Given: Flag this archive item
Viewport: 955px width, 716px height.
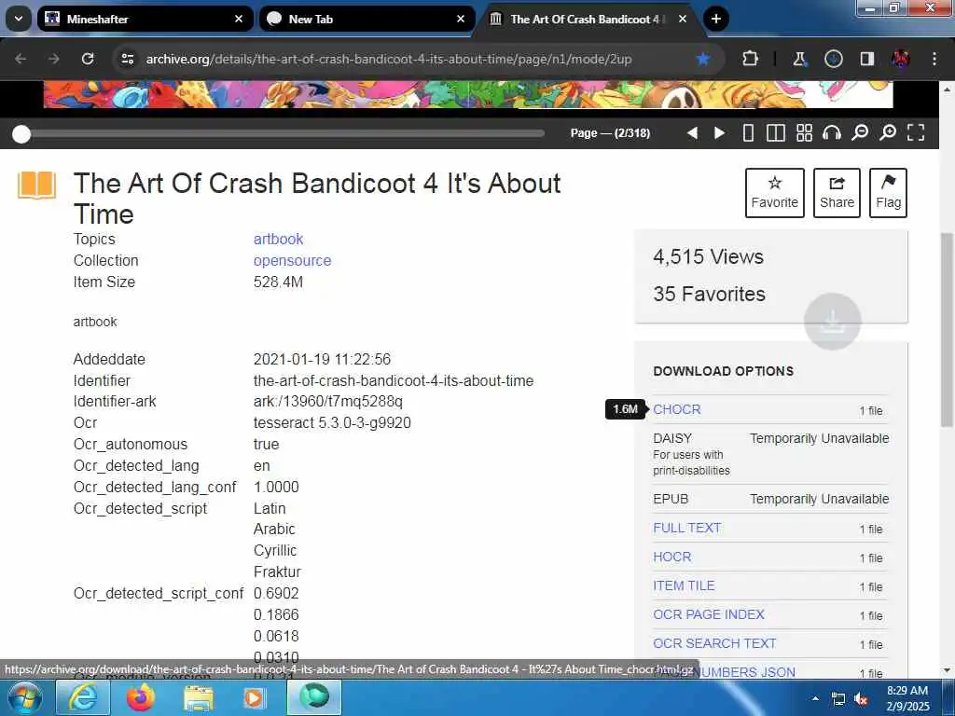Looking at the screenshot, I should click(888, 193).
